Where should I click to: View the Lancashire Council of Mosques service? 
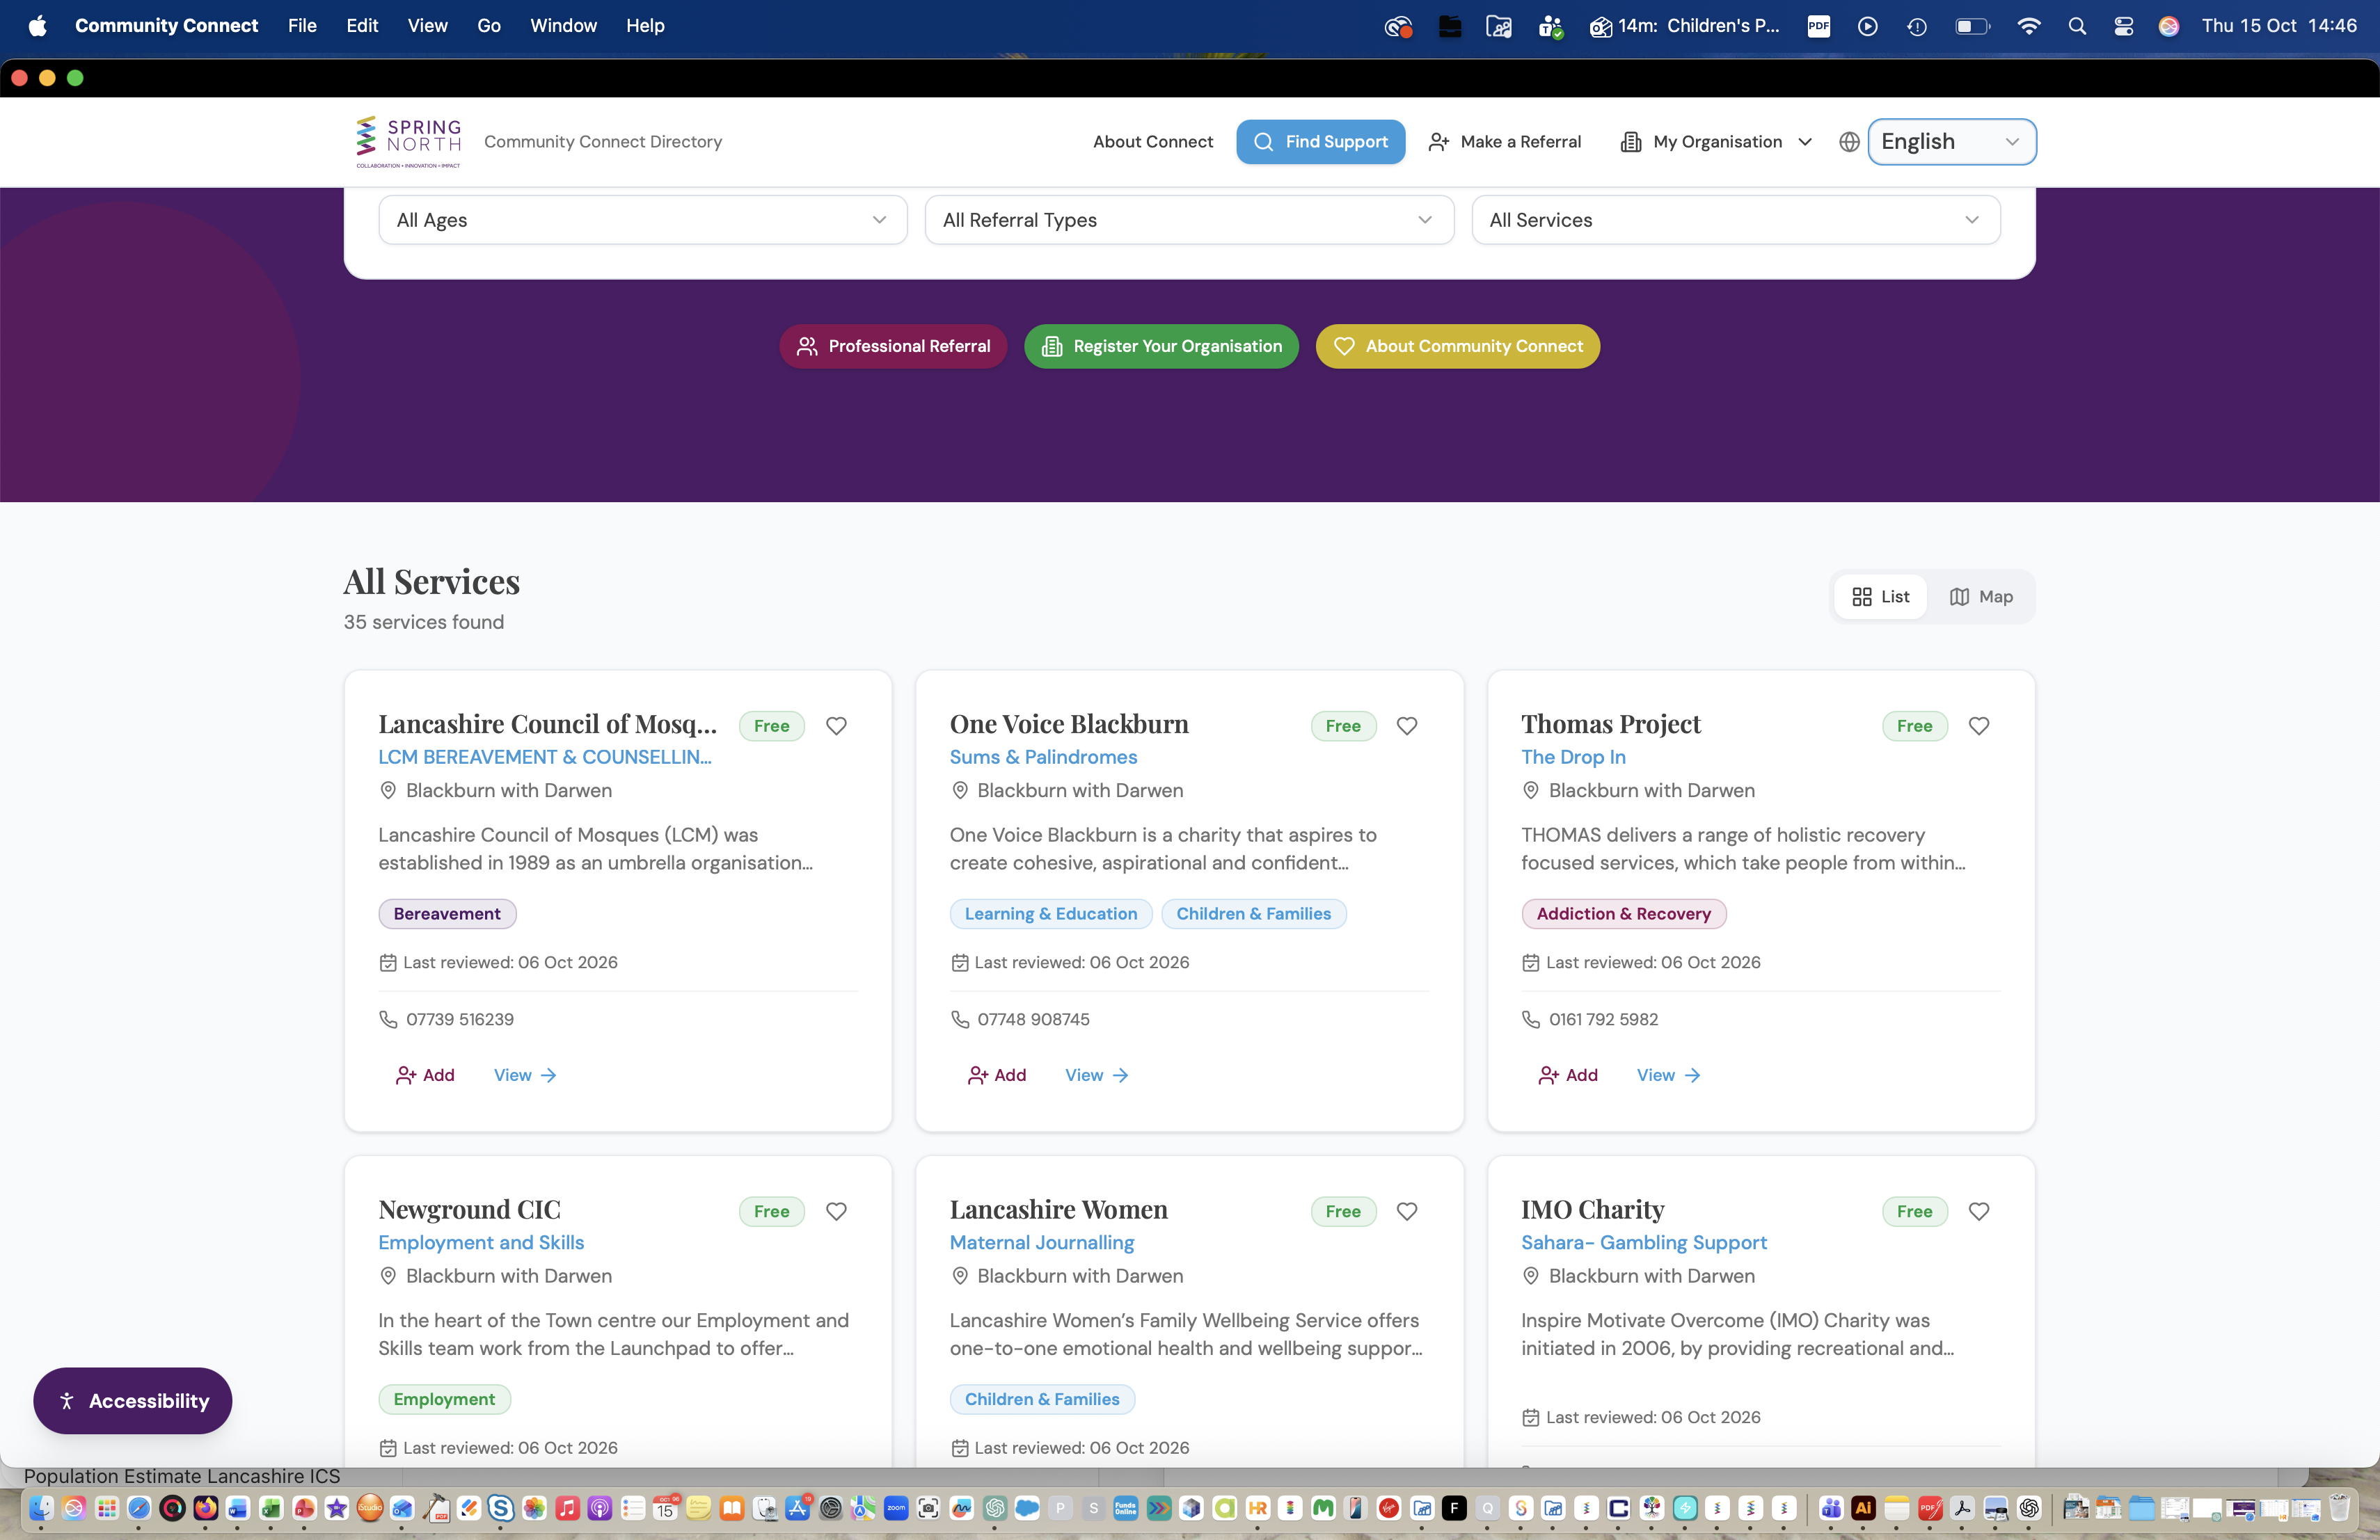click(525, 1075)
